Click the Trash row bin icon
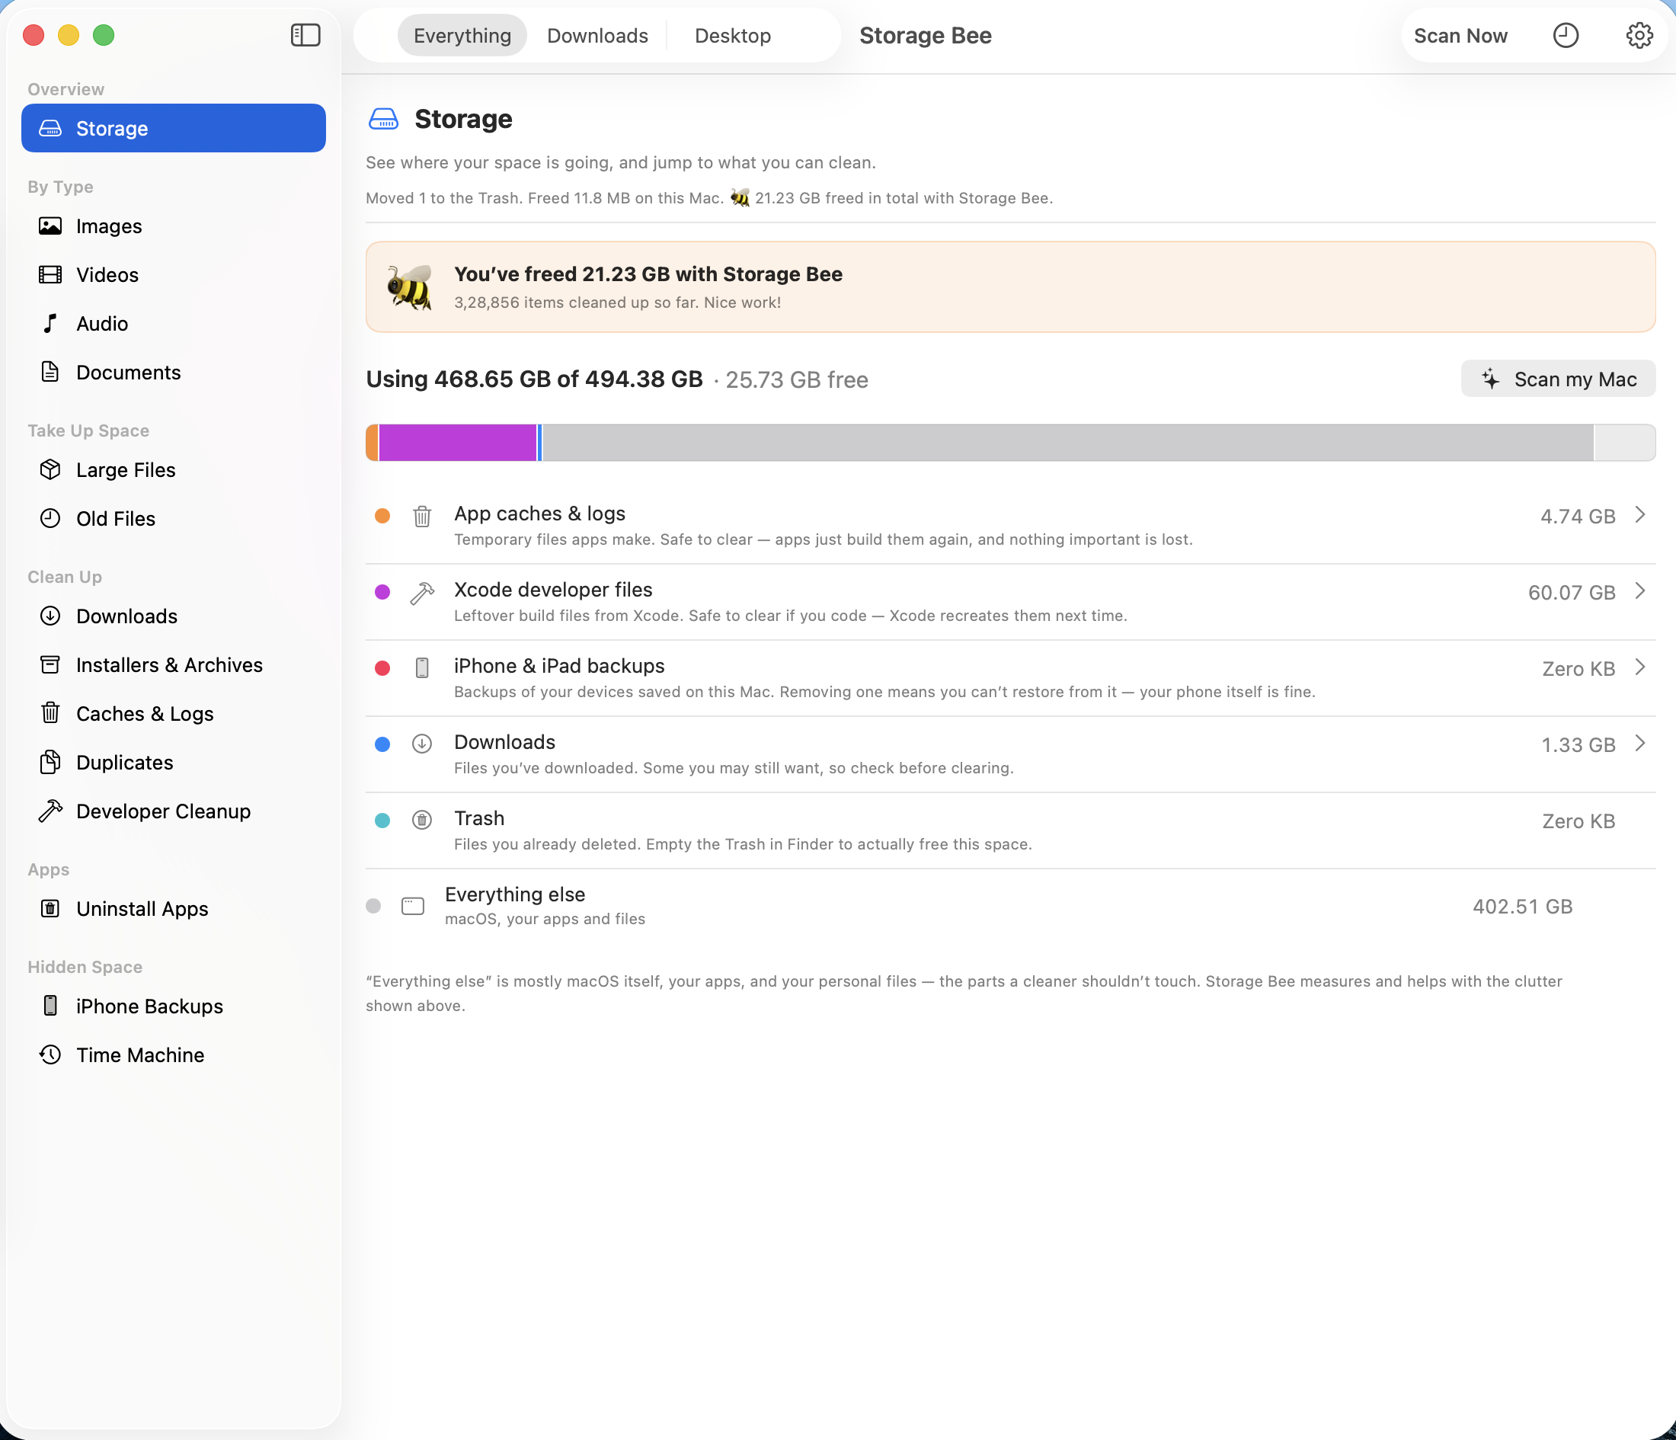This screenshot has width=1676, height=1440. click(421, 821)
